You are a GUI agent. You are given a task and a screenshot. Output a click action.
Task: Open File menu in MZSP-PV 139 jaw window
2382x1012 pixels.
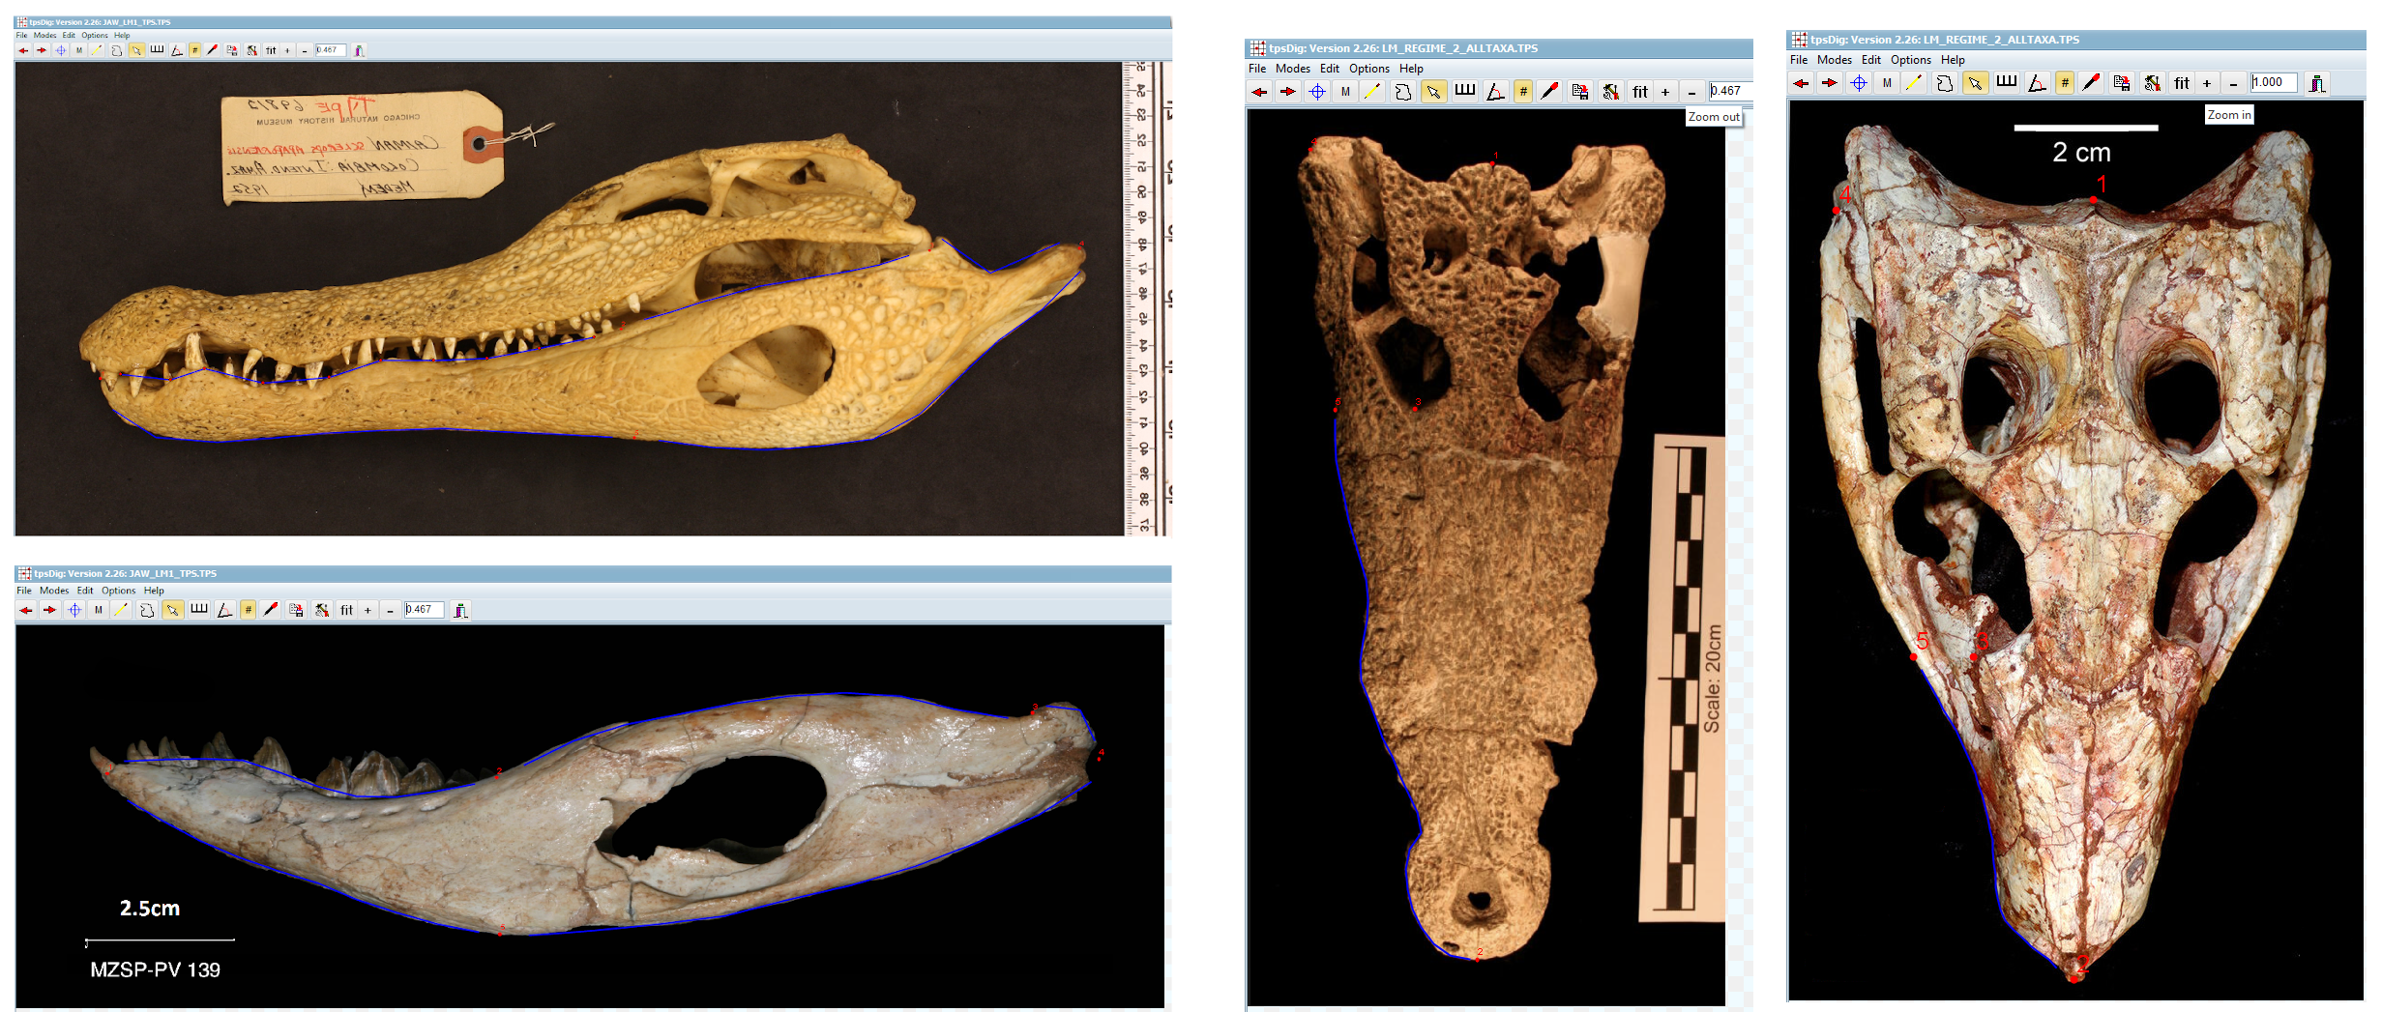24,591
